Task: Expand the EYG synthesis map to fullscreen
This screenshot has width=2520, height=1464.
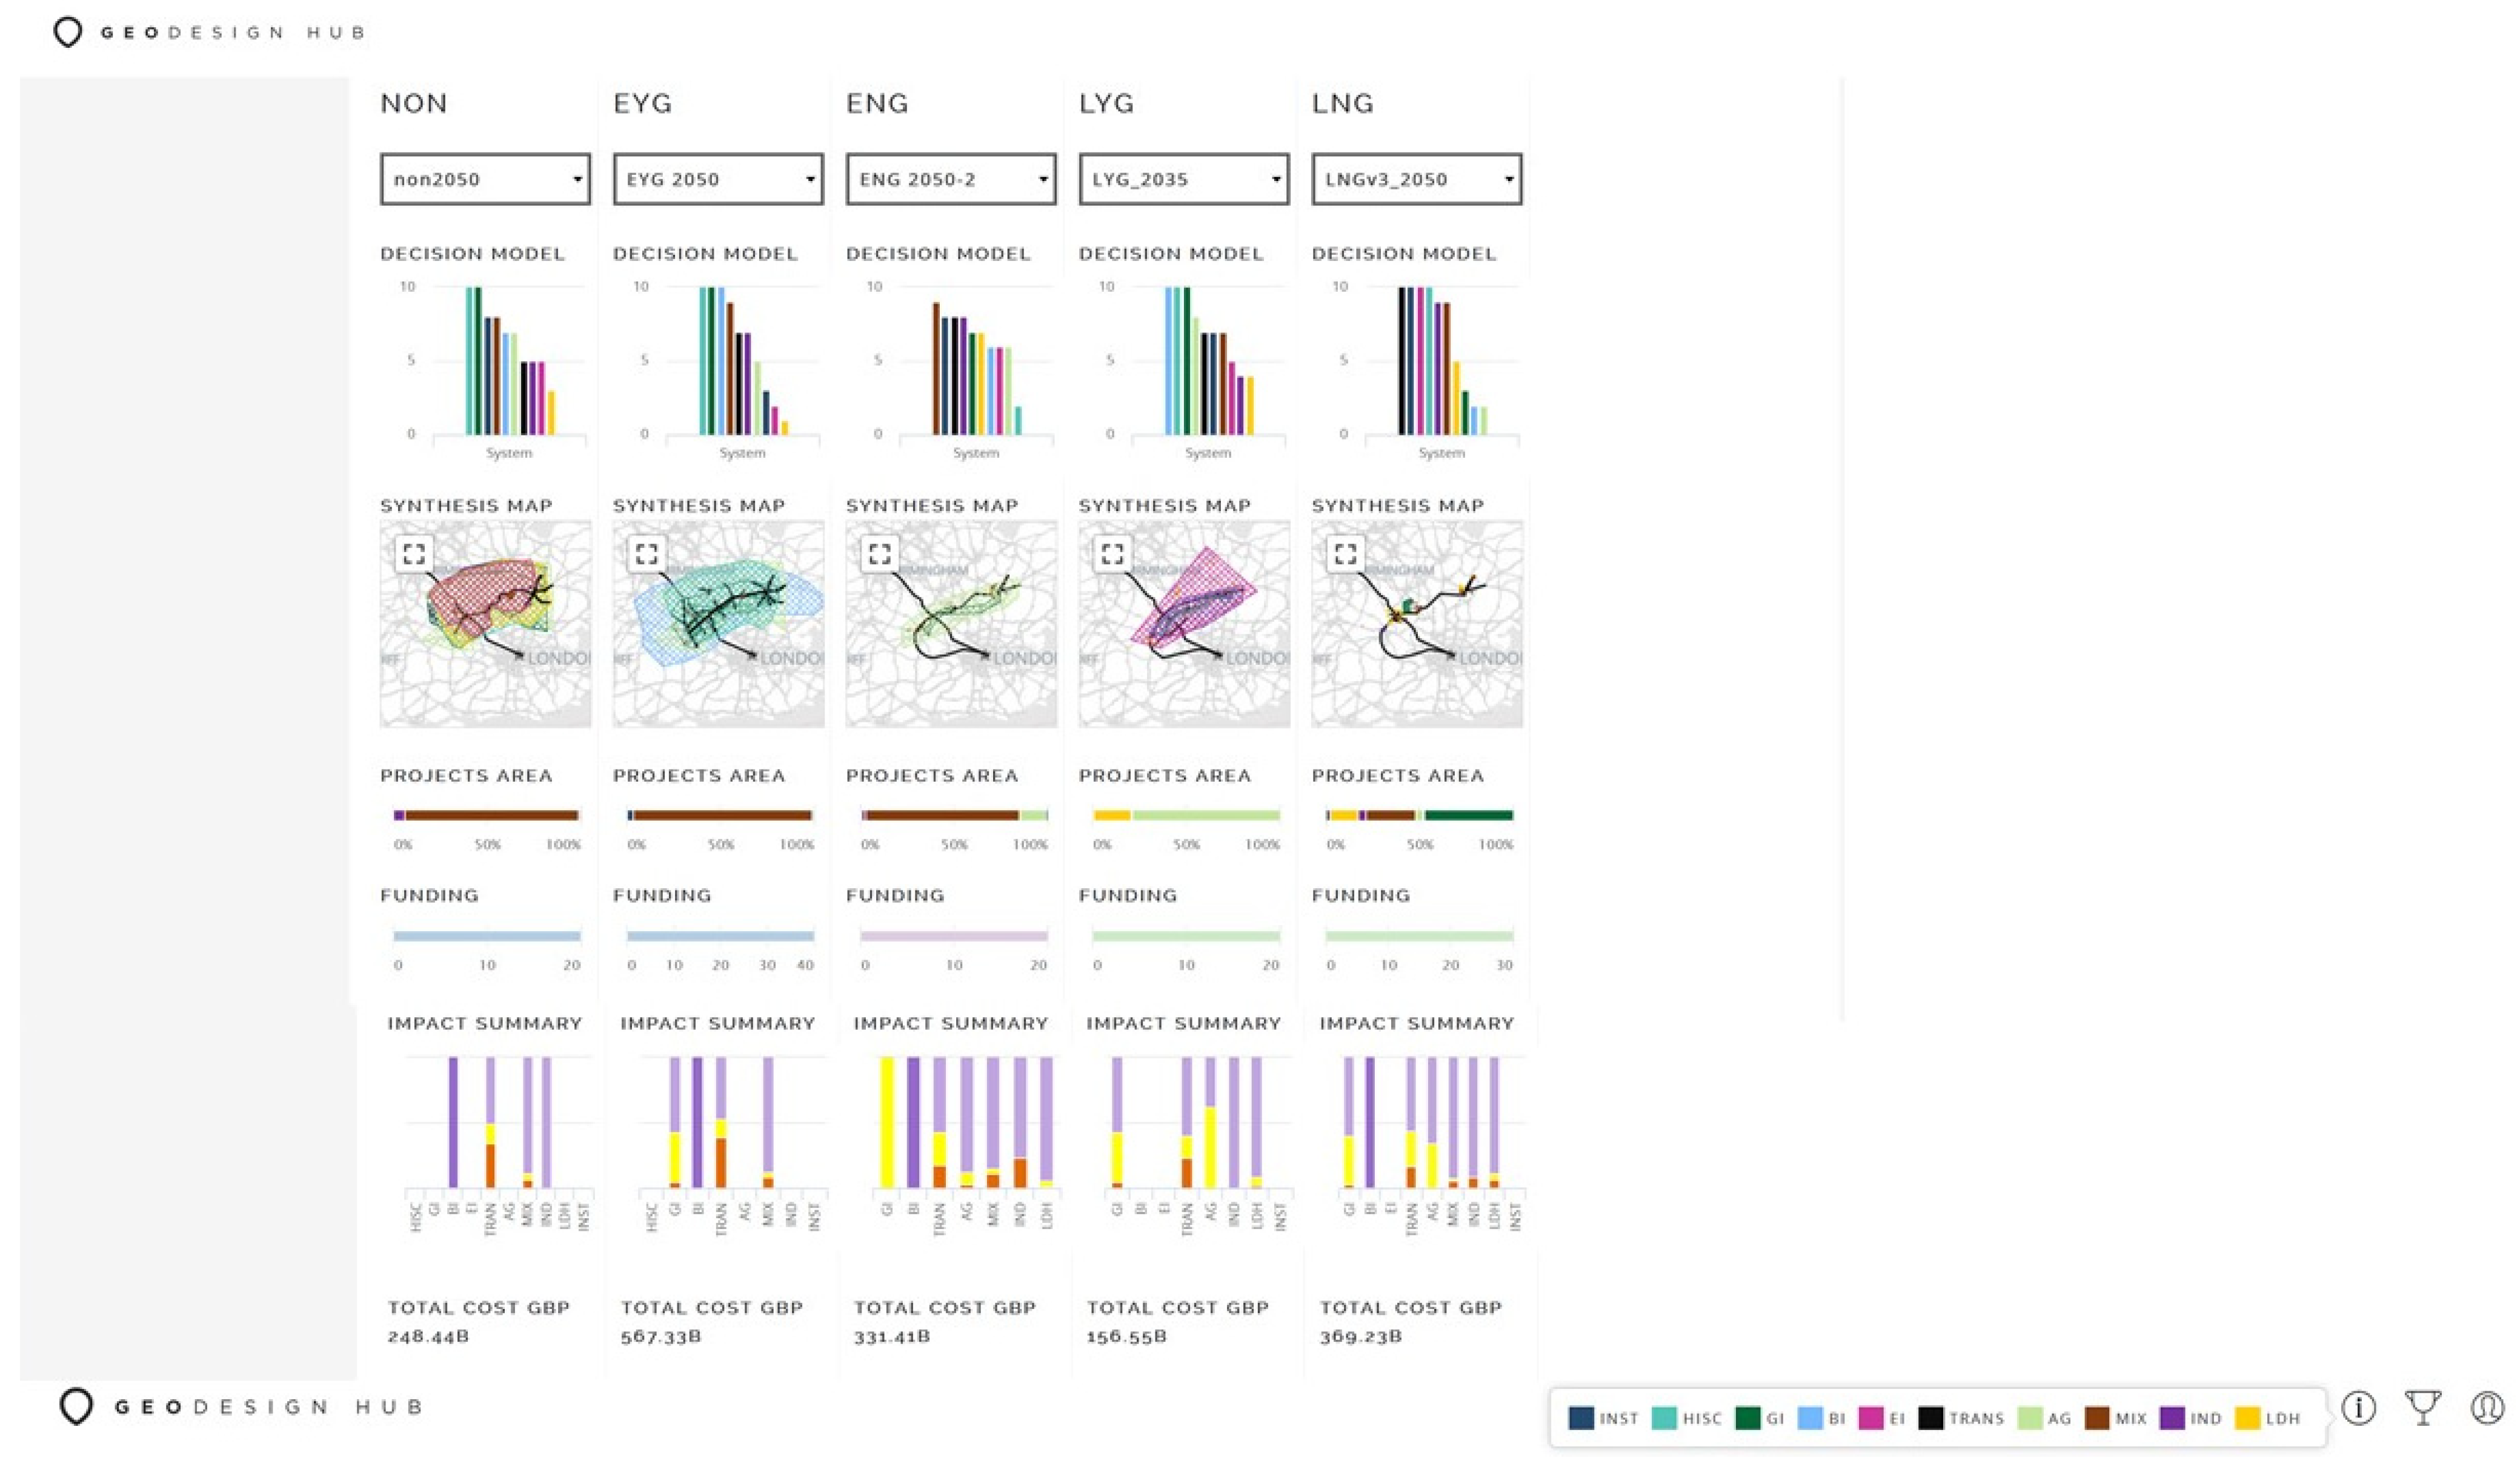Action: 647,553
